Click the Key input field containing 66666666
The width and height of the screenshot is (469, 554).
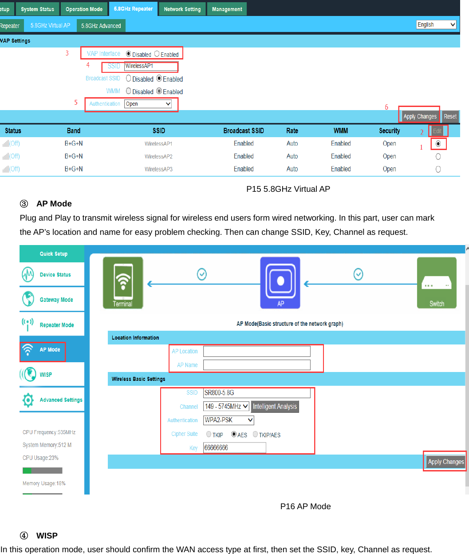tap(234, 448)
